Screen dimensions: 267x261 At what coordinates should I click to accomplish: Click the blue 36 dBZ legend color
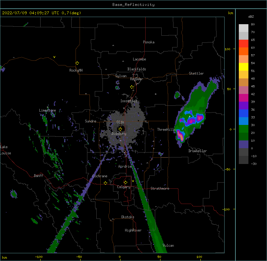[243, 113]
